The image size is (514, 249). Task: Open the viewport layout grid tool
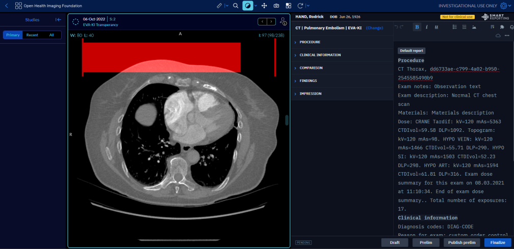(x=288, y=6)
